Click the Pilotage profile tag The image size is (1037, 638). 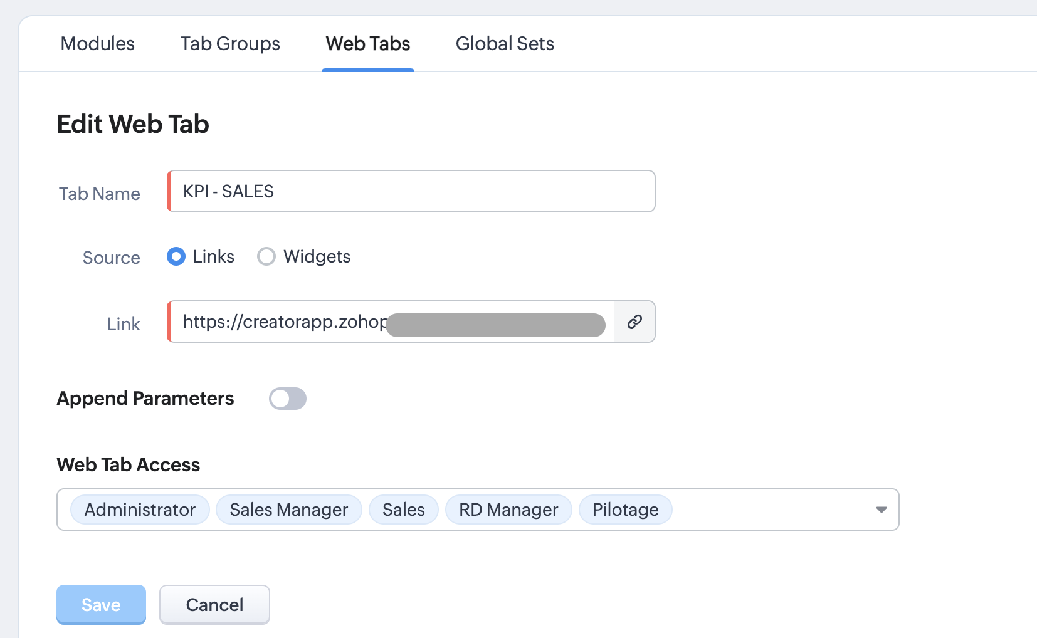click(625, 510)
